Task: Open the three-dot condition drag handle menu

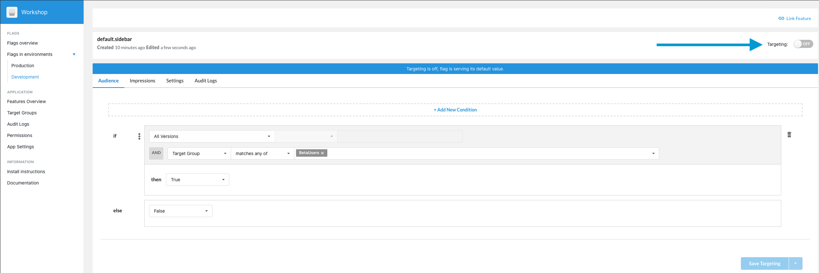Action: coord(139,136)
